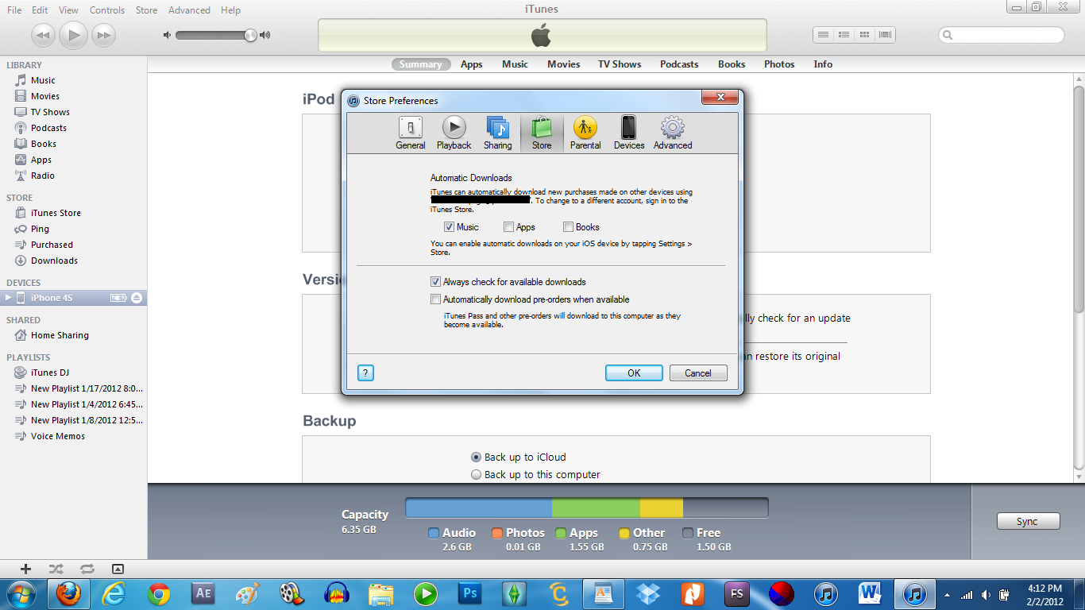This screenshot has width=1085, height=610.
Task: Select the Store preferences pane icon
Action: [542, 133]
